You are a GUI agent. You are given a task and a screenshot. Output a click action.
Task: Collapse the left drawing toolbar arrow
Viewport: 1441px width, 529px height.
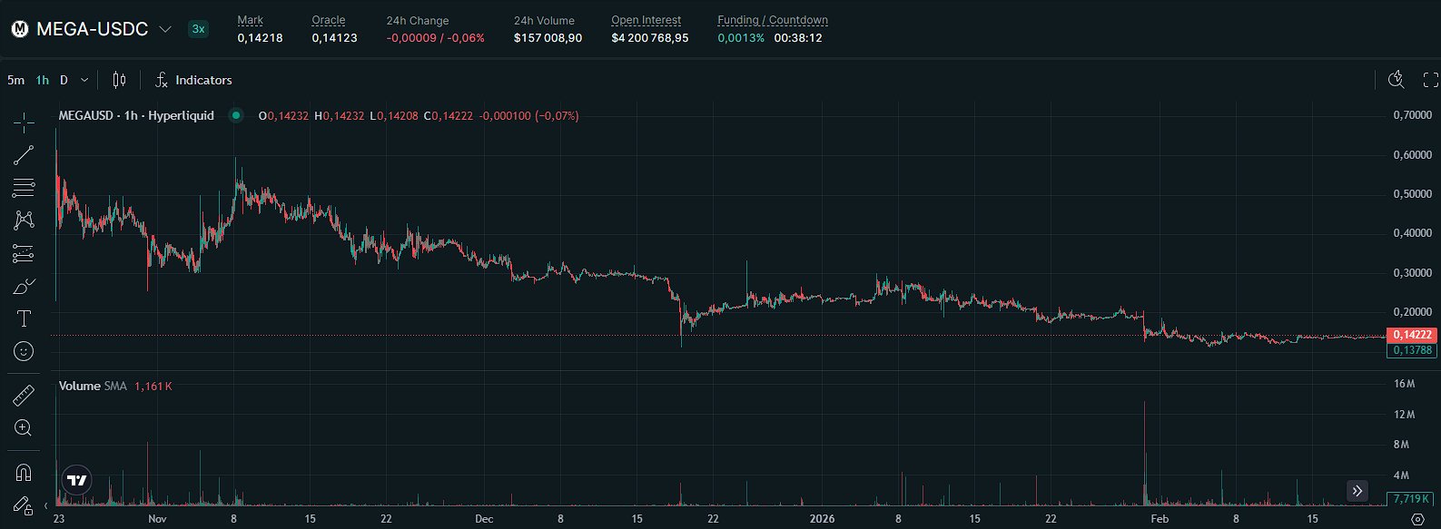(46, 505)
